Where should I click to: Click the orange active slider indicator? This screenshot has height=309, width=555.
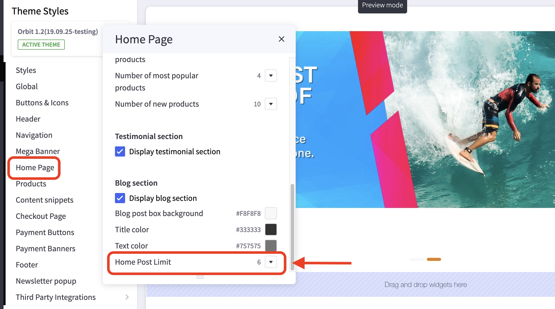pos(434,259)
